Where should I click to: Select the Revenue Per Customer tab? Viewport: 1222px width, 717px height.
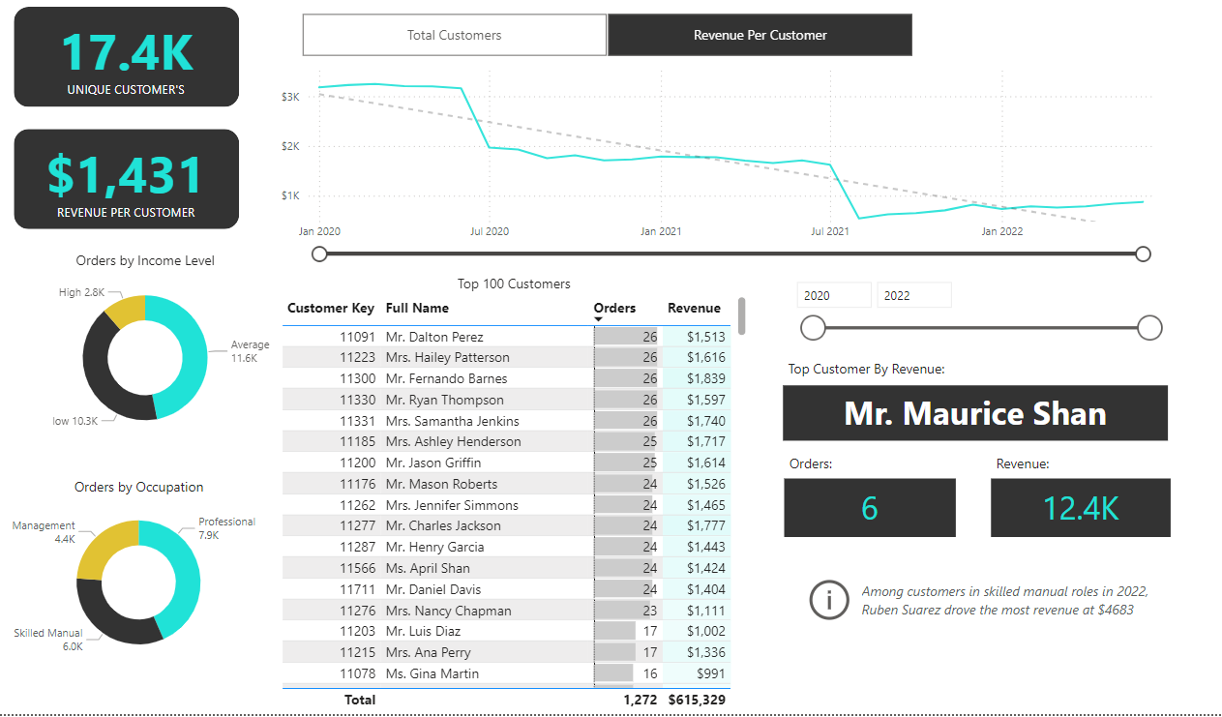click(760, 35)
